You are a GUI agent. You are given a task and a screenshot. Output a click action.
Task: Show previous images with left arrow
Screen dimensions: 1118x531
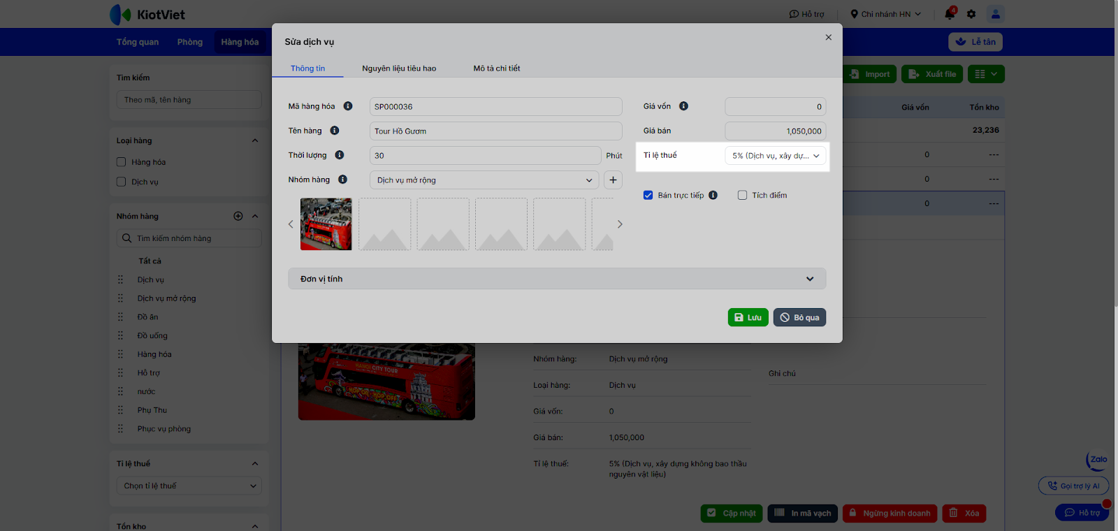(x=291, y=224)
